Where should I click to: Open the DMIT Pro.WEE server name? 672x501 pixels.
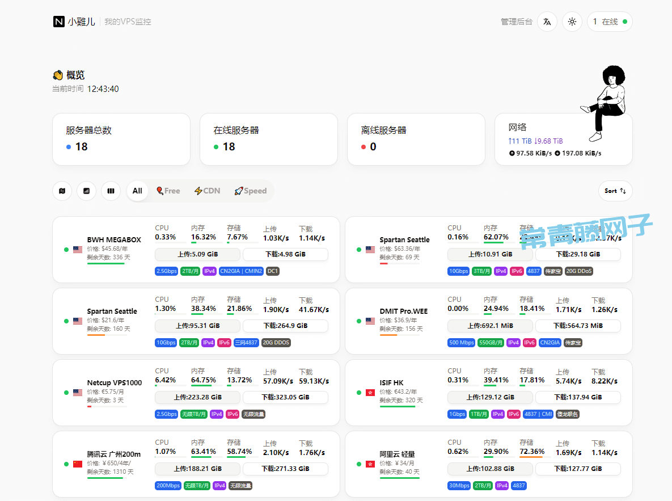click(x=404, y=311)
